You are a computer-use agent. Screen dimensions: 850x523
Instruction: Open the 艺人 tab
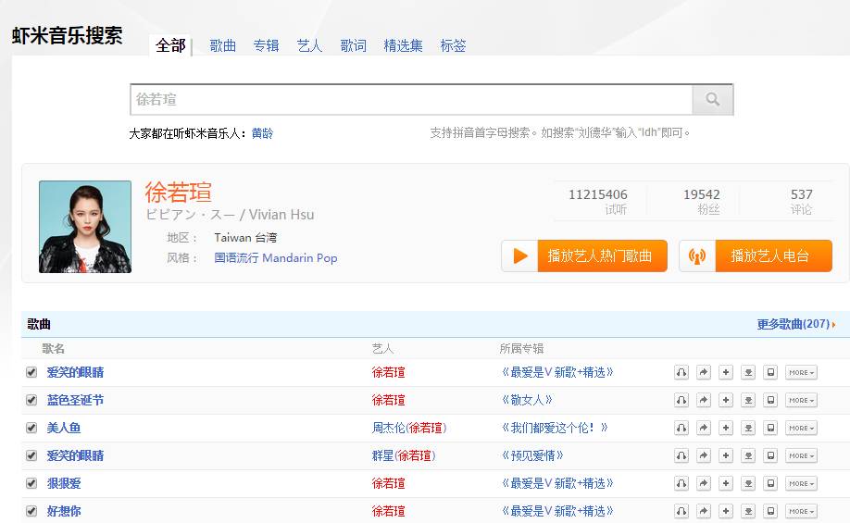tap(309, 45)
